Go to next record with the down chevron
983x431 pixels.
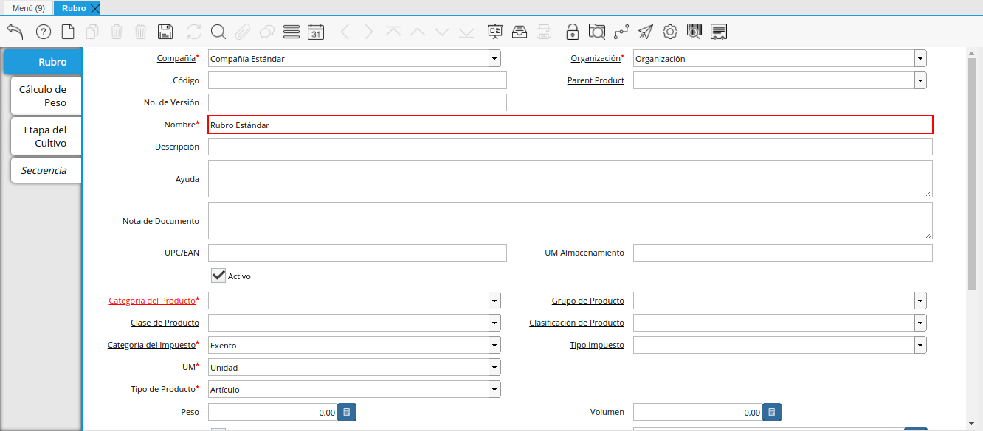pos(442,32)
